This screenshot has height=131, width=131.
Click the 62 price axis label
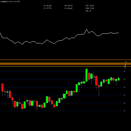[124, 71]
